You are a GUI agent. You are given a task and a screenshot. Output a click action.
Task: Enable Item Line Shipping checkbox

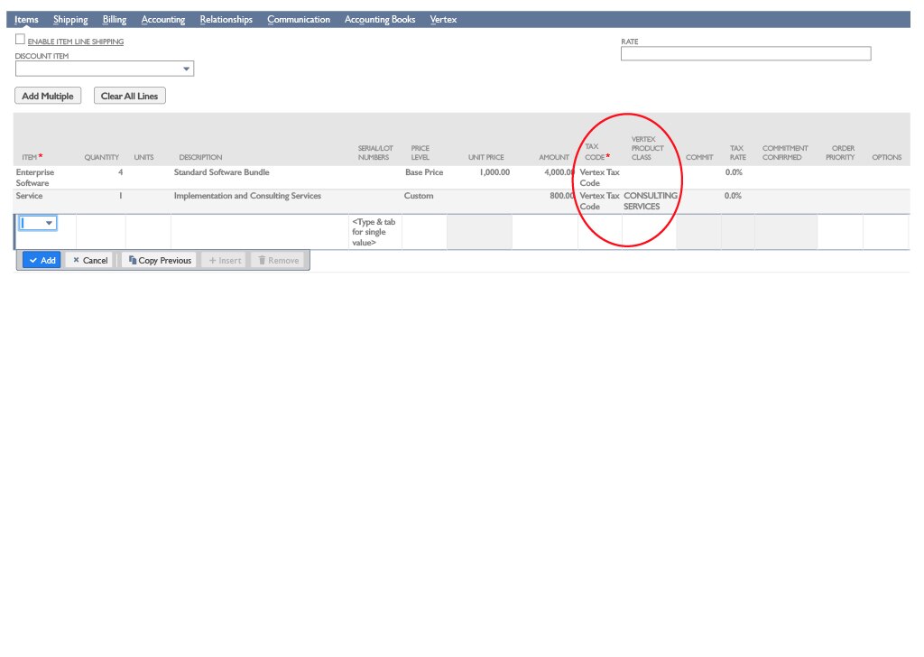pyautogui.click(x=21, y=40)
